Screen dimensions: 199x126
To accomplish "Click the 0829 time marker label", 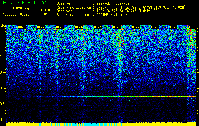I will (174, 27).
